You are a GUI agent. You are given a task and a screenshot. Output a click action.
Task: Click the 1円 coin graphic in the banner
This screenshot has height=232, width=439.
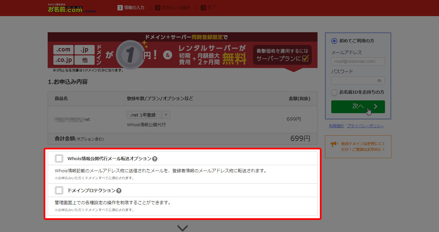[x=129, y=55]
